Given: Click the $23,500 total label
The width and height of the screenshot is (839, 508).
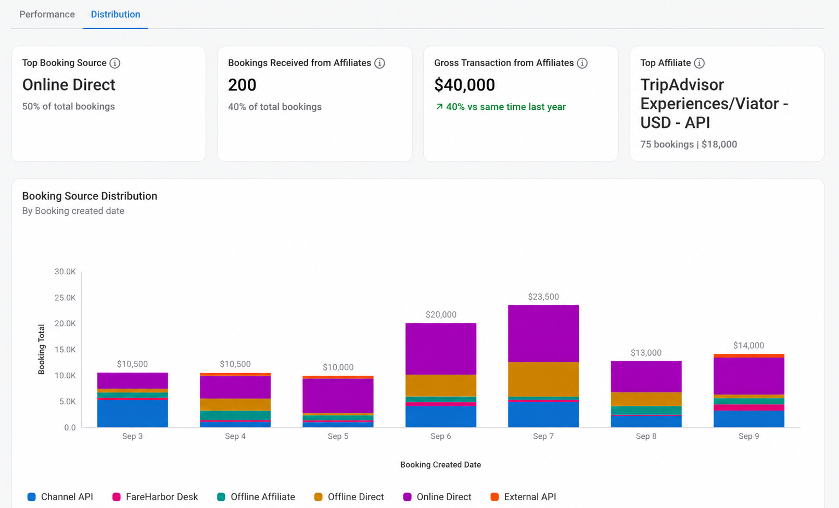Looking at the screenshot, I should (543, 297).
